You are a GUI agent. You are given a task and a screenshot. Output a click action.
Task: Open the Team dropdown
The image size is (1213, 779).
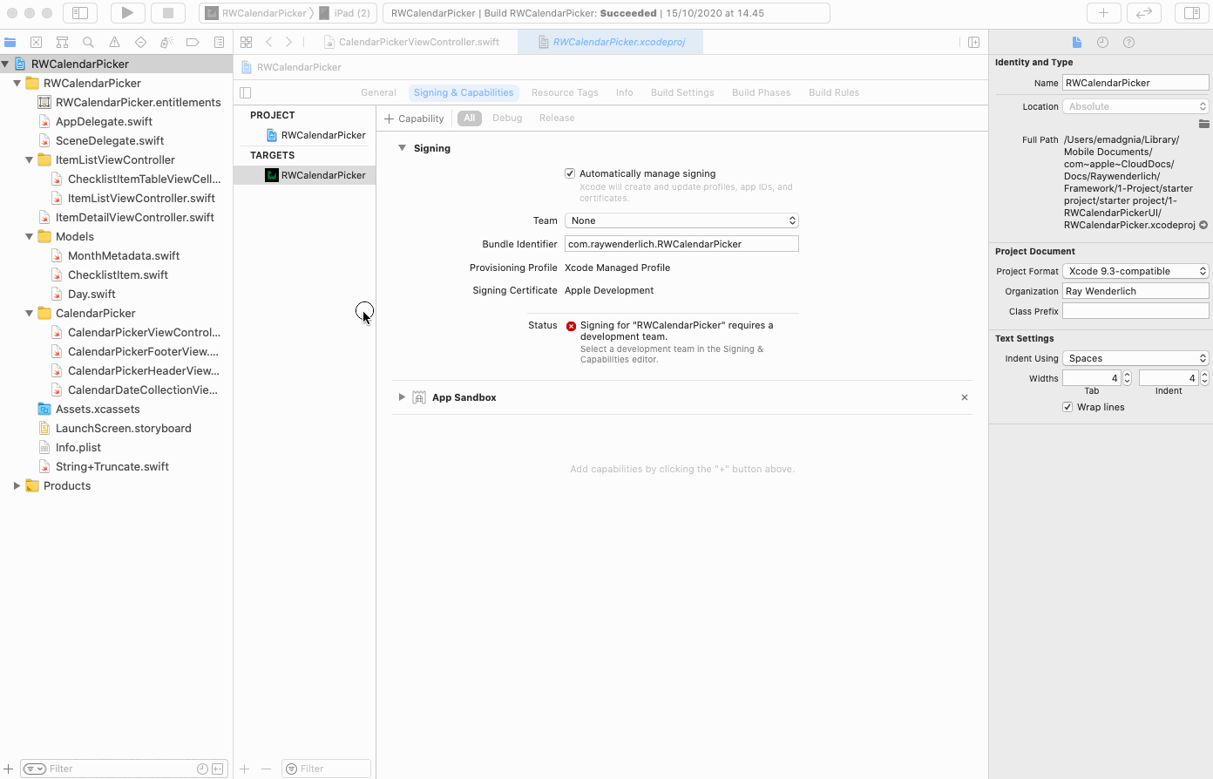(681, 220)
